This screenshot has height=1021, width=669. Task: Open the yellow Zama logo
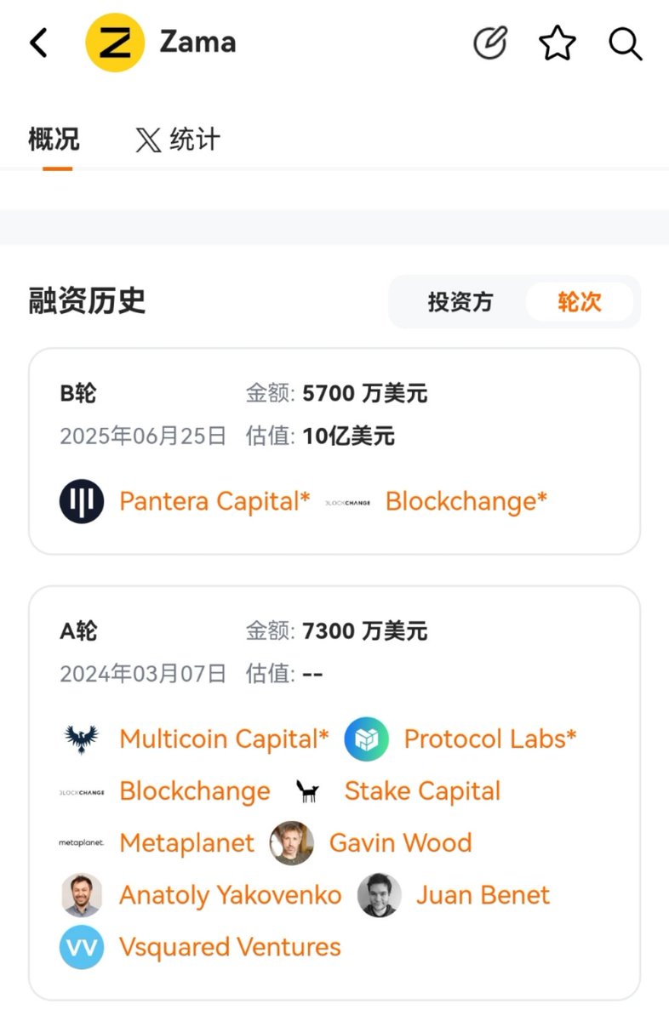(x=115, y=43)
